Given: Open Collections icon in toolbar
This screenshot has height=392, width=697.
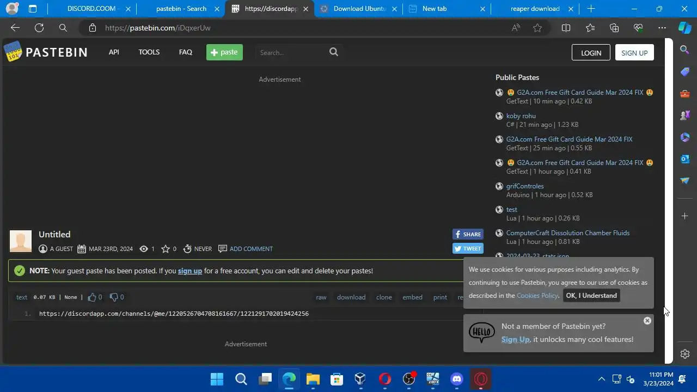Looking at the screenshot, I should (x=614, y=28).
